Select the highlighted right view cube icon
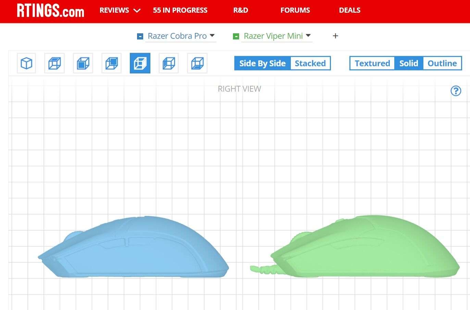 tap(140, 63)
